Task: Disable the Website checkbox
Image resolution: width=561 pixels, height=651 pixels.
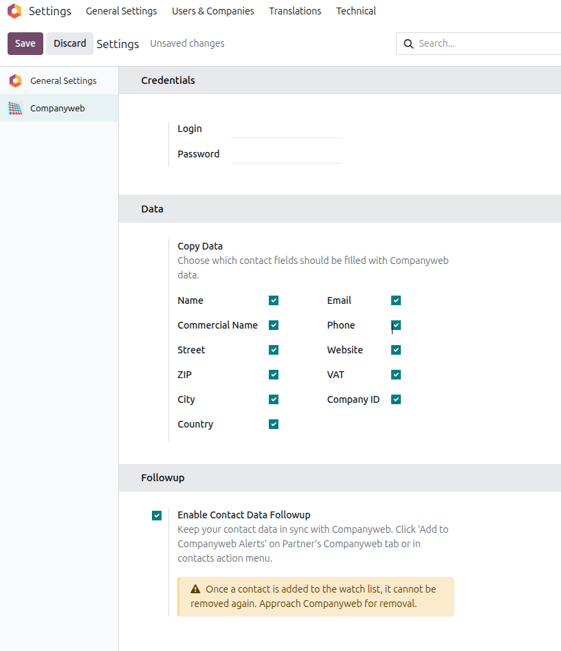Action: click(396, 350)
